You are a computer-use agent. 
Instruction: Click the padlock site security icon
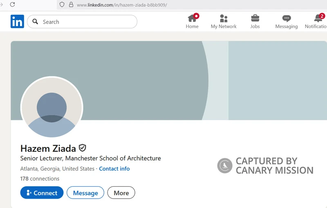click(x=71, y=4)
